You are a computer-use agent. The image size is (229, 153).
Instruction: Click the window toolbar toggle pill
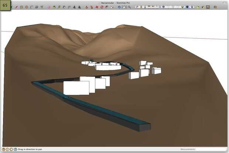225,3
